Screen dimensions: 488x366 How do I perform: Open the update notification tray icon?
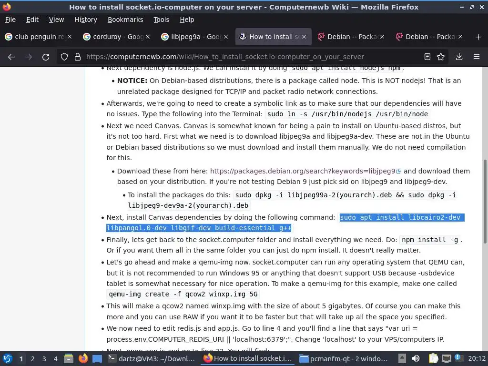point(458,358)
